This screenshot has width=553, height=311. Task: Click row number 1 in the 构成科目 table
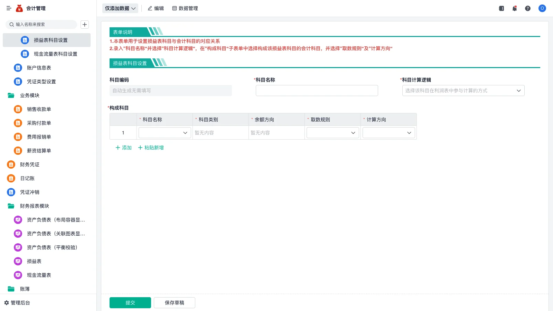[x=123, y=133]
